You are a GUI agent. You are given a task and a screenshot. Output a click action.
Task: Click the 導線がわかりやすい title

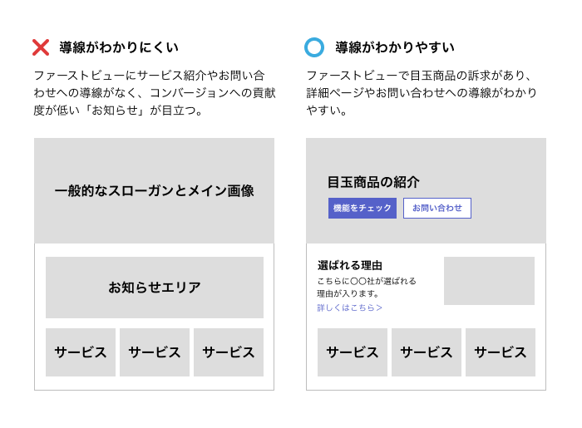(395, 47)
